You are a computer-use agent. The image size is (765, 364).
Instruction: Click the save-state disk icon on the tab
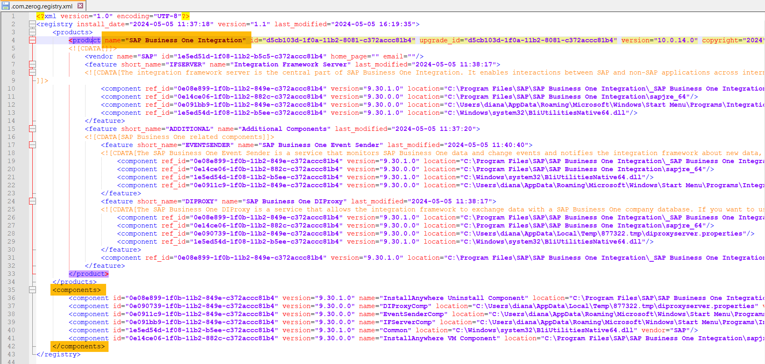coord(6,6)
